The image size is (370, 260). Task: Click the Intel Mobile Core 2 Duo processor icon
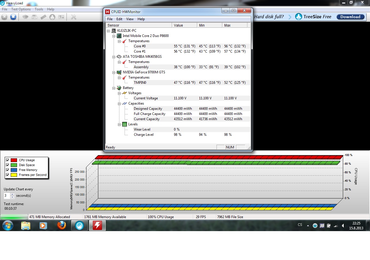tap(119, 36)
